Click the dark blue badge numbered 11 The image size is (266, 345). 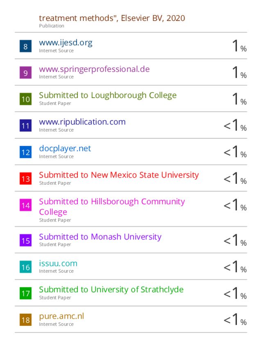25,126
